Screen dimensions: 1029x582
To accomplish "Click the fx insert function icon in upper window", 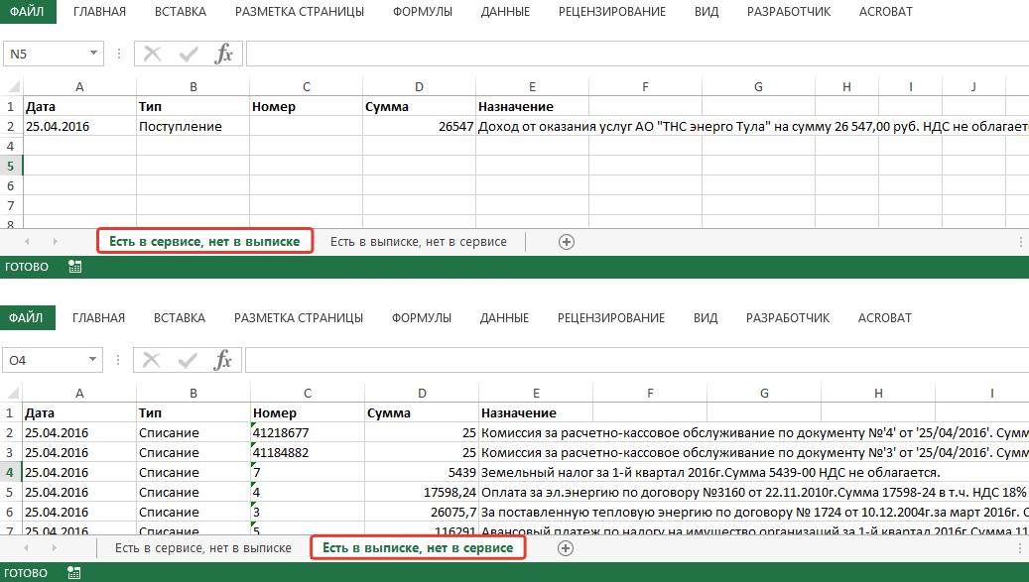I will (x=224, y=54).
